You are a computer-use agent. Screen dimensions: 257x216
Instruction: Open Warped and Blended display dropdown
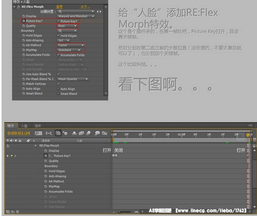pyautogui.click(x=76, y=16)
